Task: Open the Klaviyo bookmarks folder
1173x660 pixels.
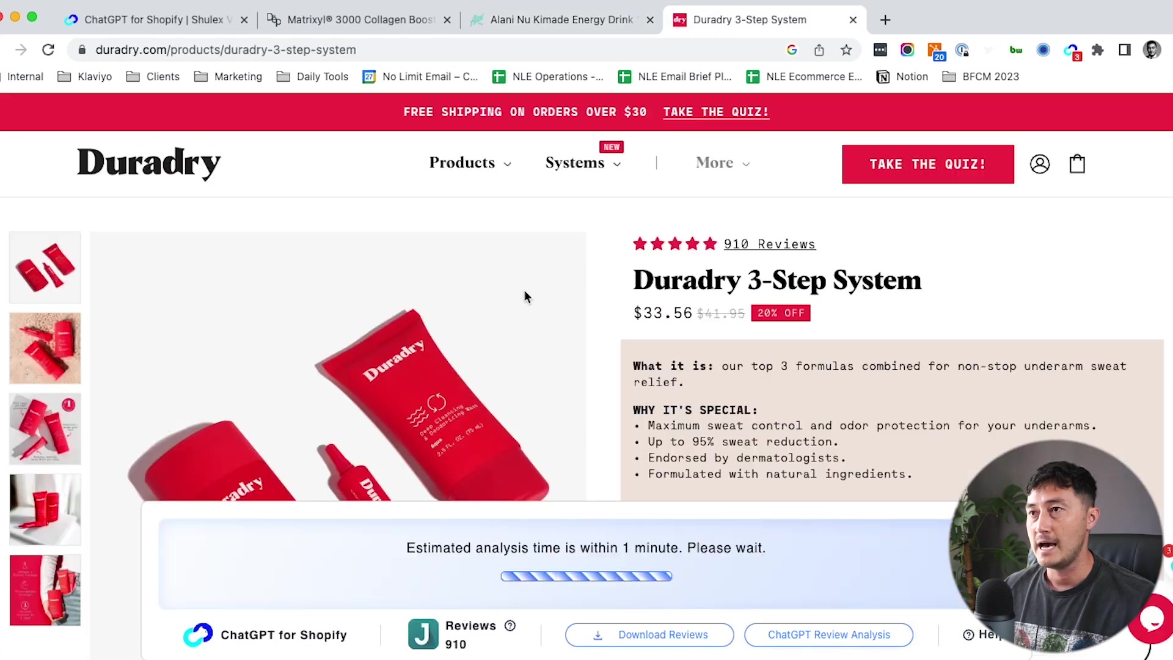Action: (85, 76)
